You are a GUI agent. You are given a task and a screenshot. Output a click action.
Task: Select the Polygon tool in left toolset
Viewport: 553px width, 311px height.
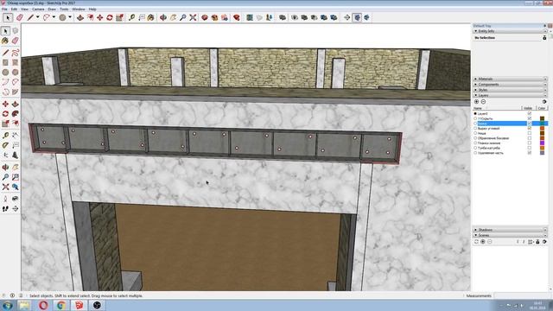[x=16, y=73]
